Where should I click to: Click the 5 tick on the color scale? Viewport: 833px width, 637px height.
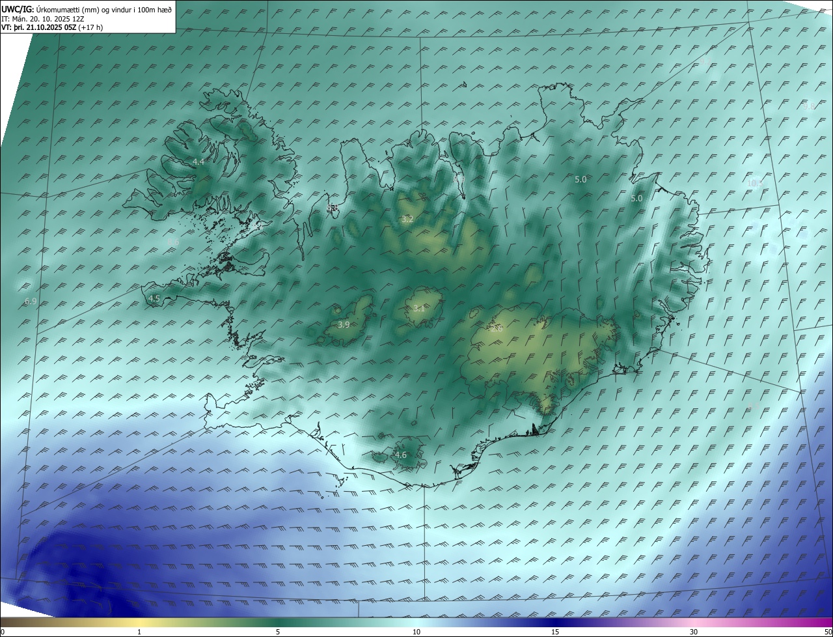(x=278, y=632)
